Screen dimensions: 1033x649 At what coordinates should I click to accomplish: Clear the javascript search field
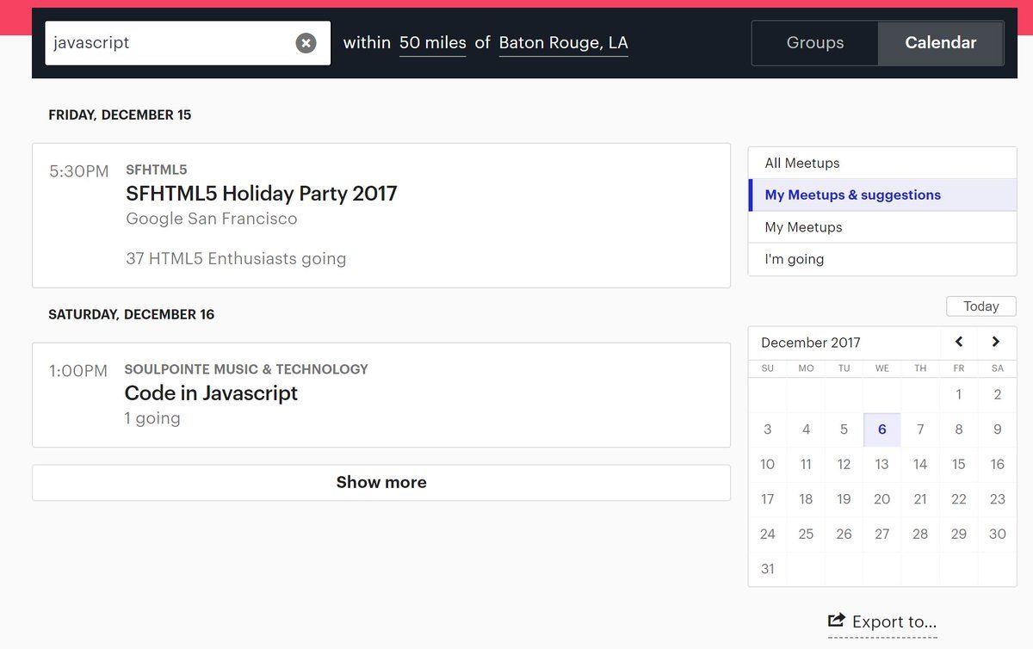[x=306, y=43]
